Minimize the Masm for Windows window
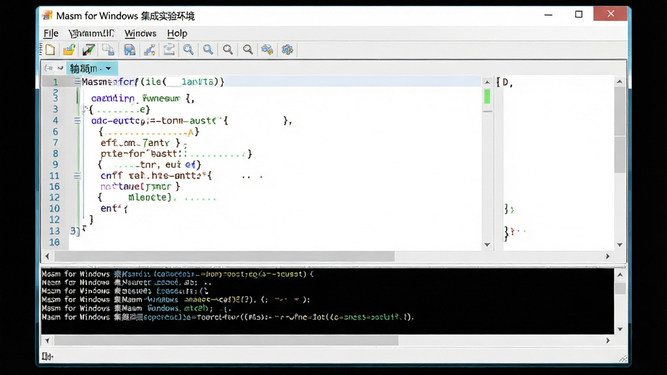The height and width of the screenshot is (375, 667). coord(548,14)
